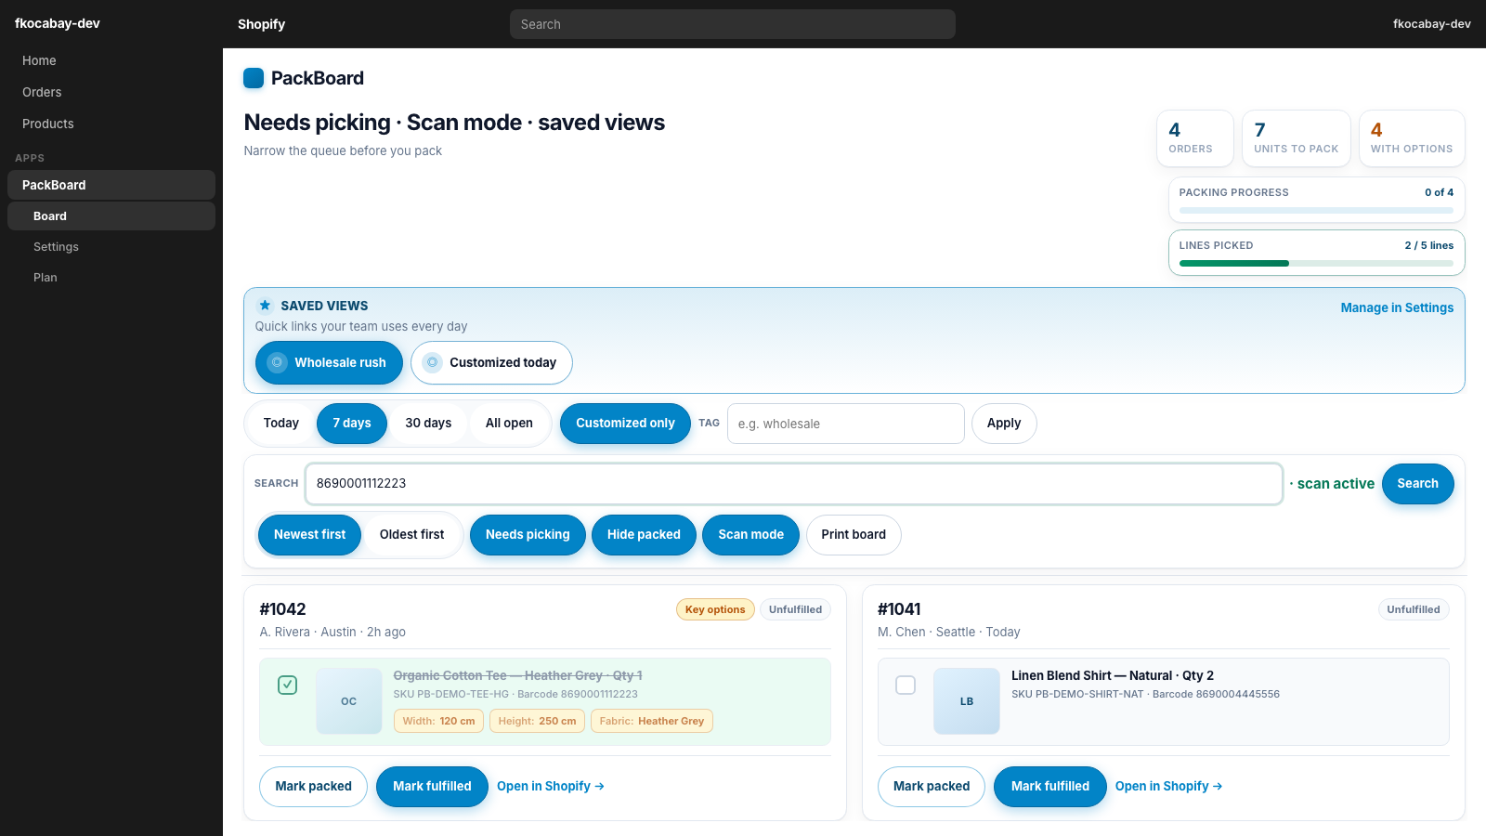
Task: Click the Fabric: Heather Grey option tag
Action: pos(652,721)
